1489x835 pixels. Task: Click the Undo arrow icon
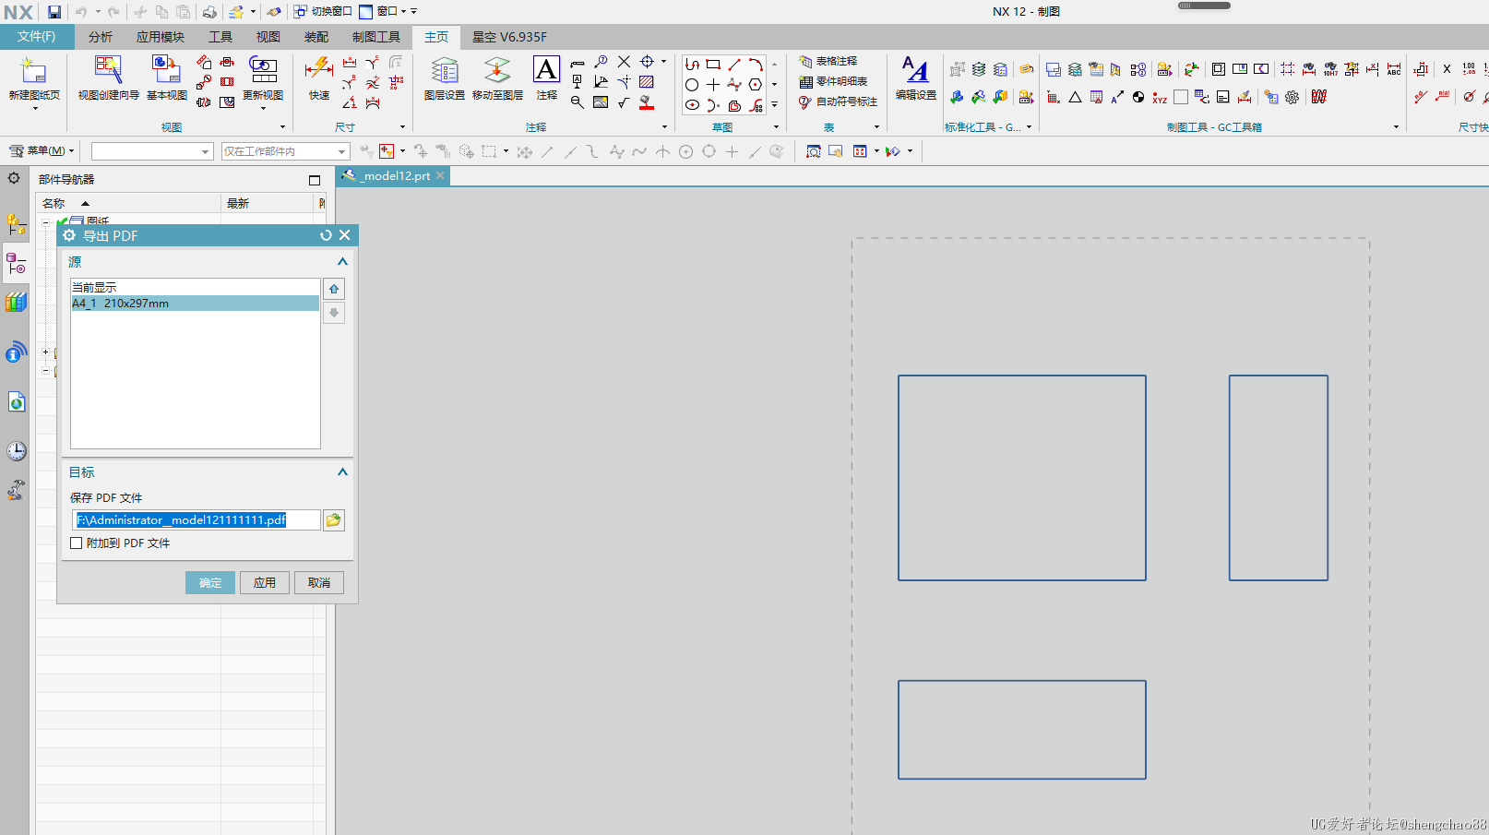click(81, 12)
